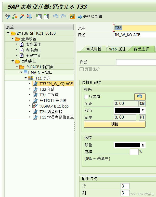Click the %PAGE1 folder icon
156x197 pixels.
(22, 67)
